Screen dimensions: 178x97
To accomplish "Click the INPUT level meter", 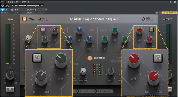I will tap(9, 44).
